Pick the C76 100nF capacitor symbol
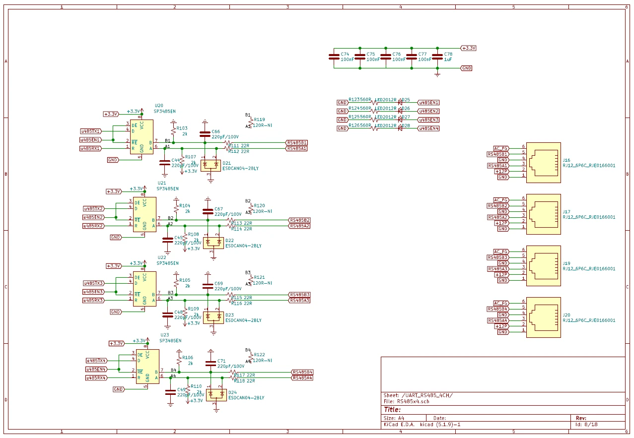 386,57
